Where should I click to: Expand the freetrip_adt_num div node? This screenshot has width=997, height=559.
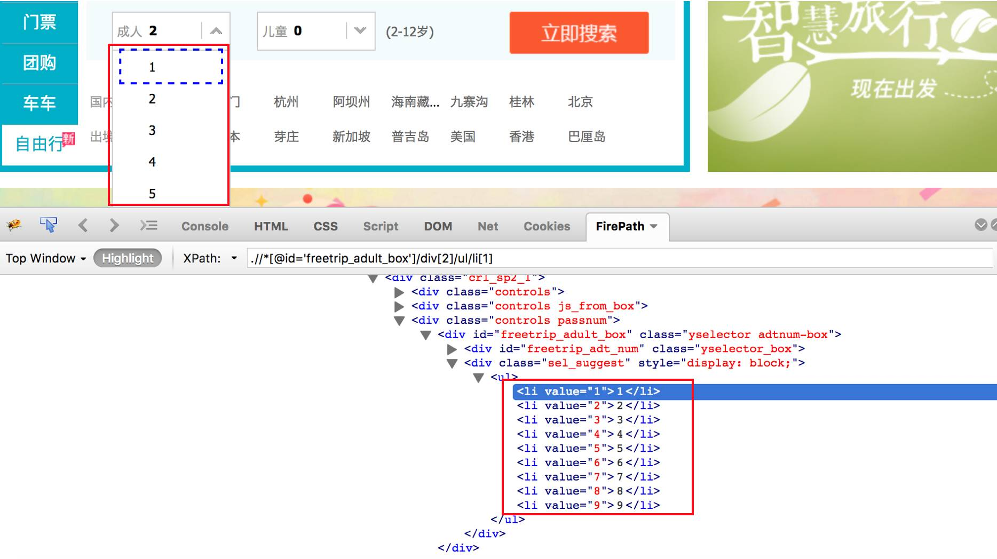(x=451, y=348)
